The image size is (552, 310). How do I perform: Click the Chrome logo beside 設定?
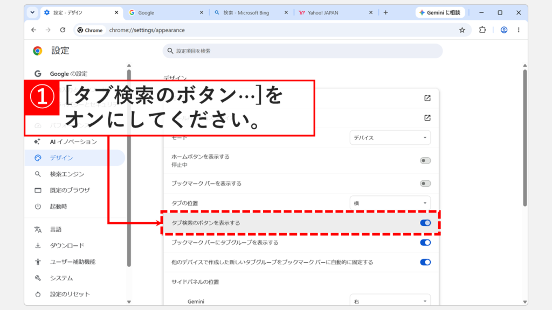38,51
